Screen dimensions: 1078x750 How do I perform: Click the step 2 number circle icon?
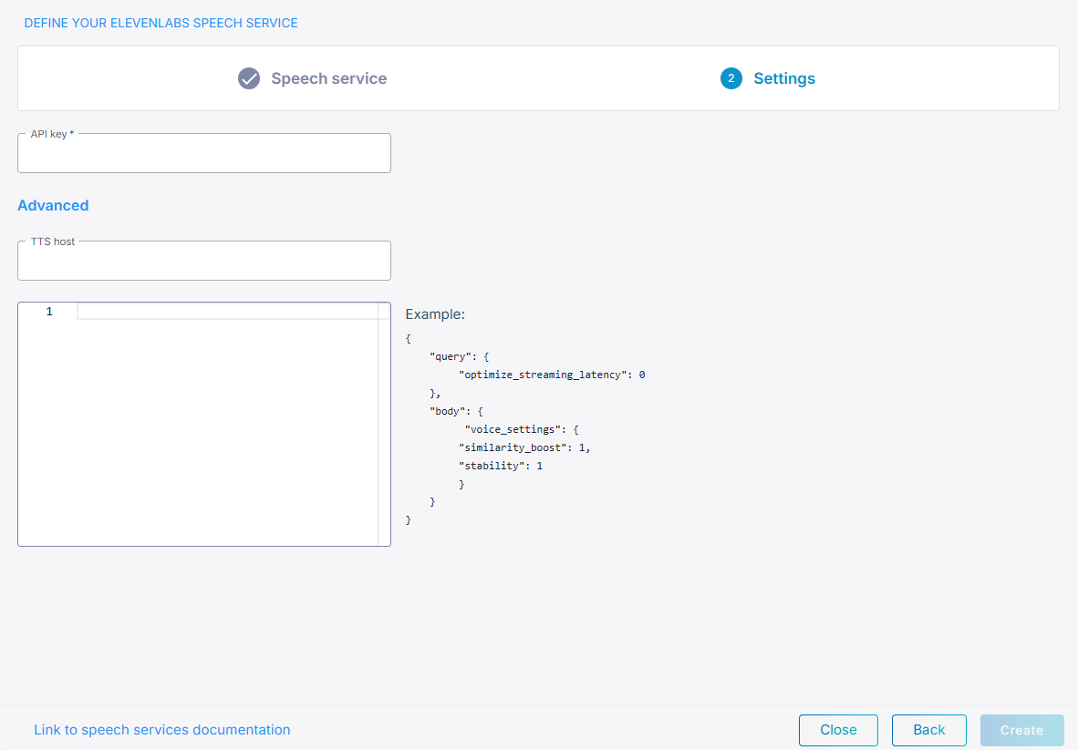[731, 78]
